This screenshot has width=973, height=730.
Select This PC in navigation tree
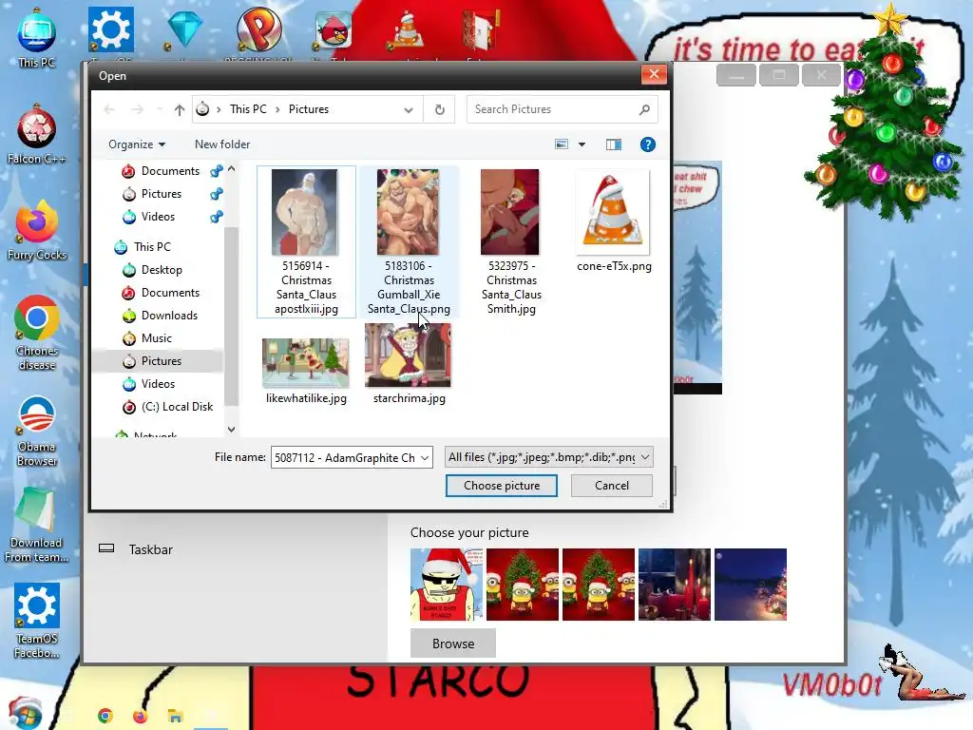pos(152,247)
